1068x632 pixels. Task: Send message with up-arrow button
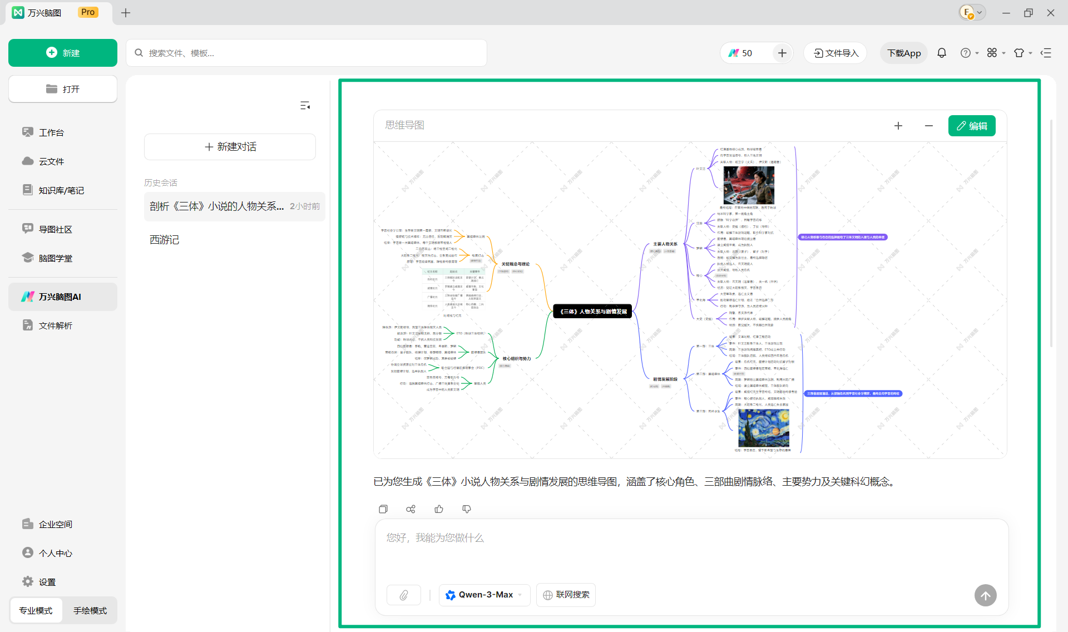985,595
